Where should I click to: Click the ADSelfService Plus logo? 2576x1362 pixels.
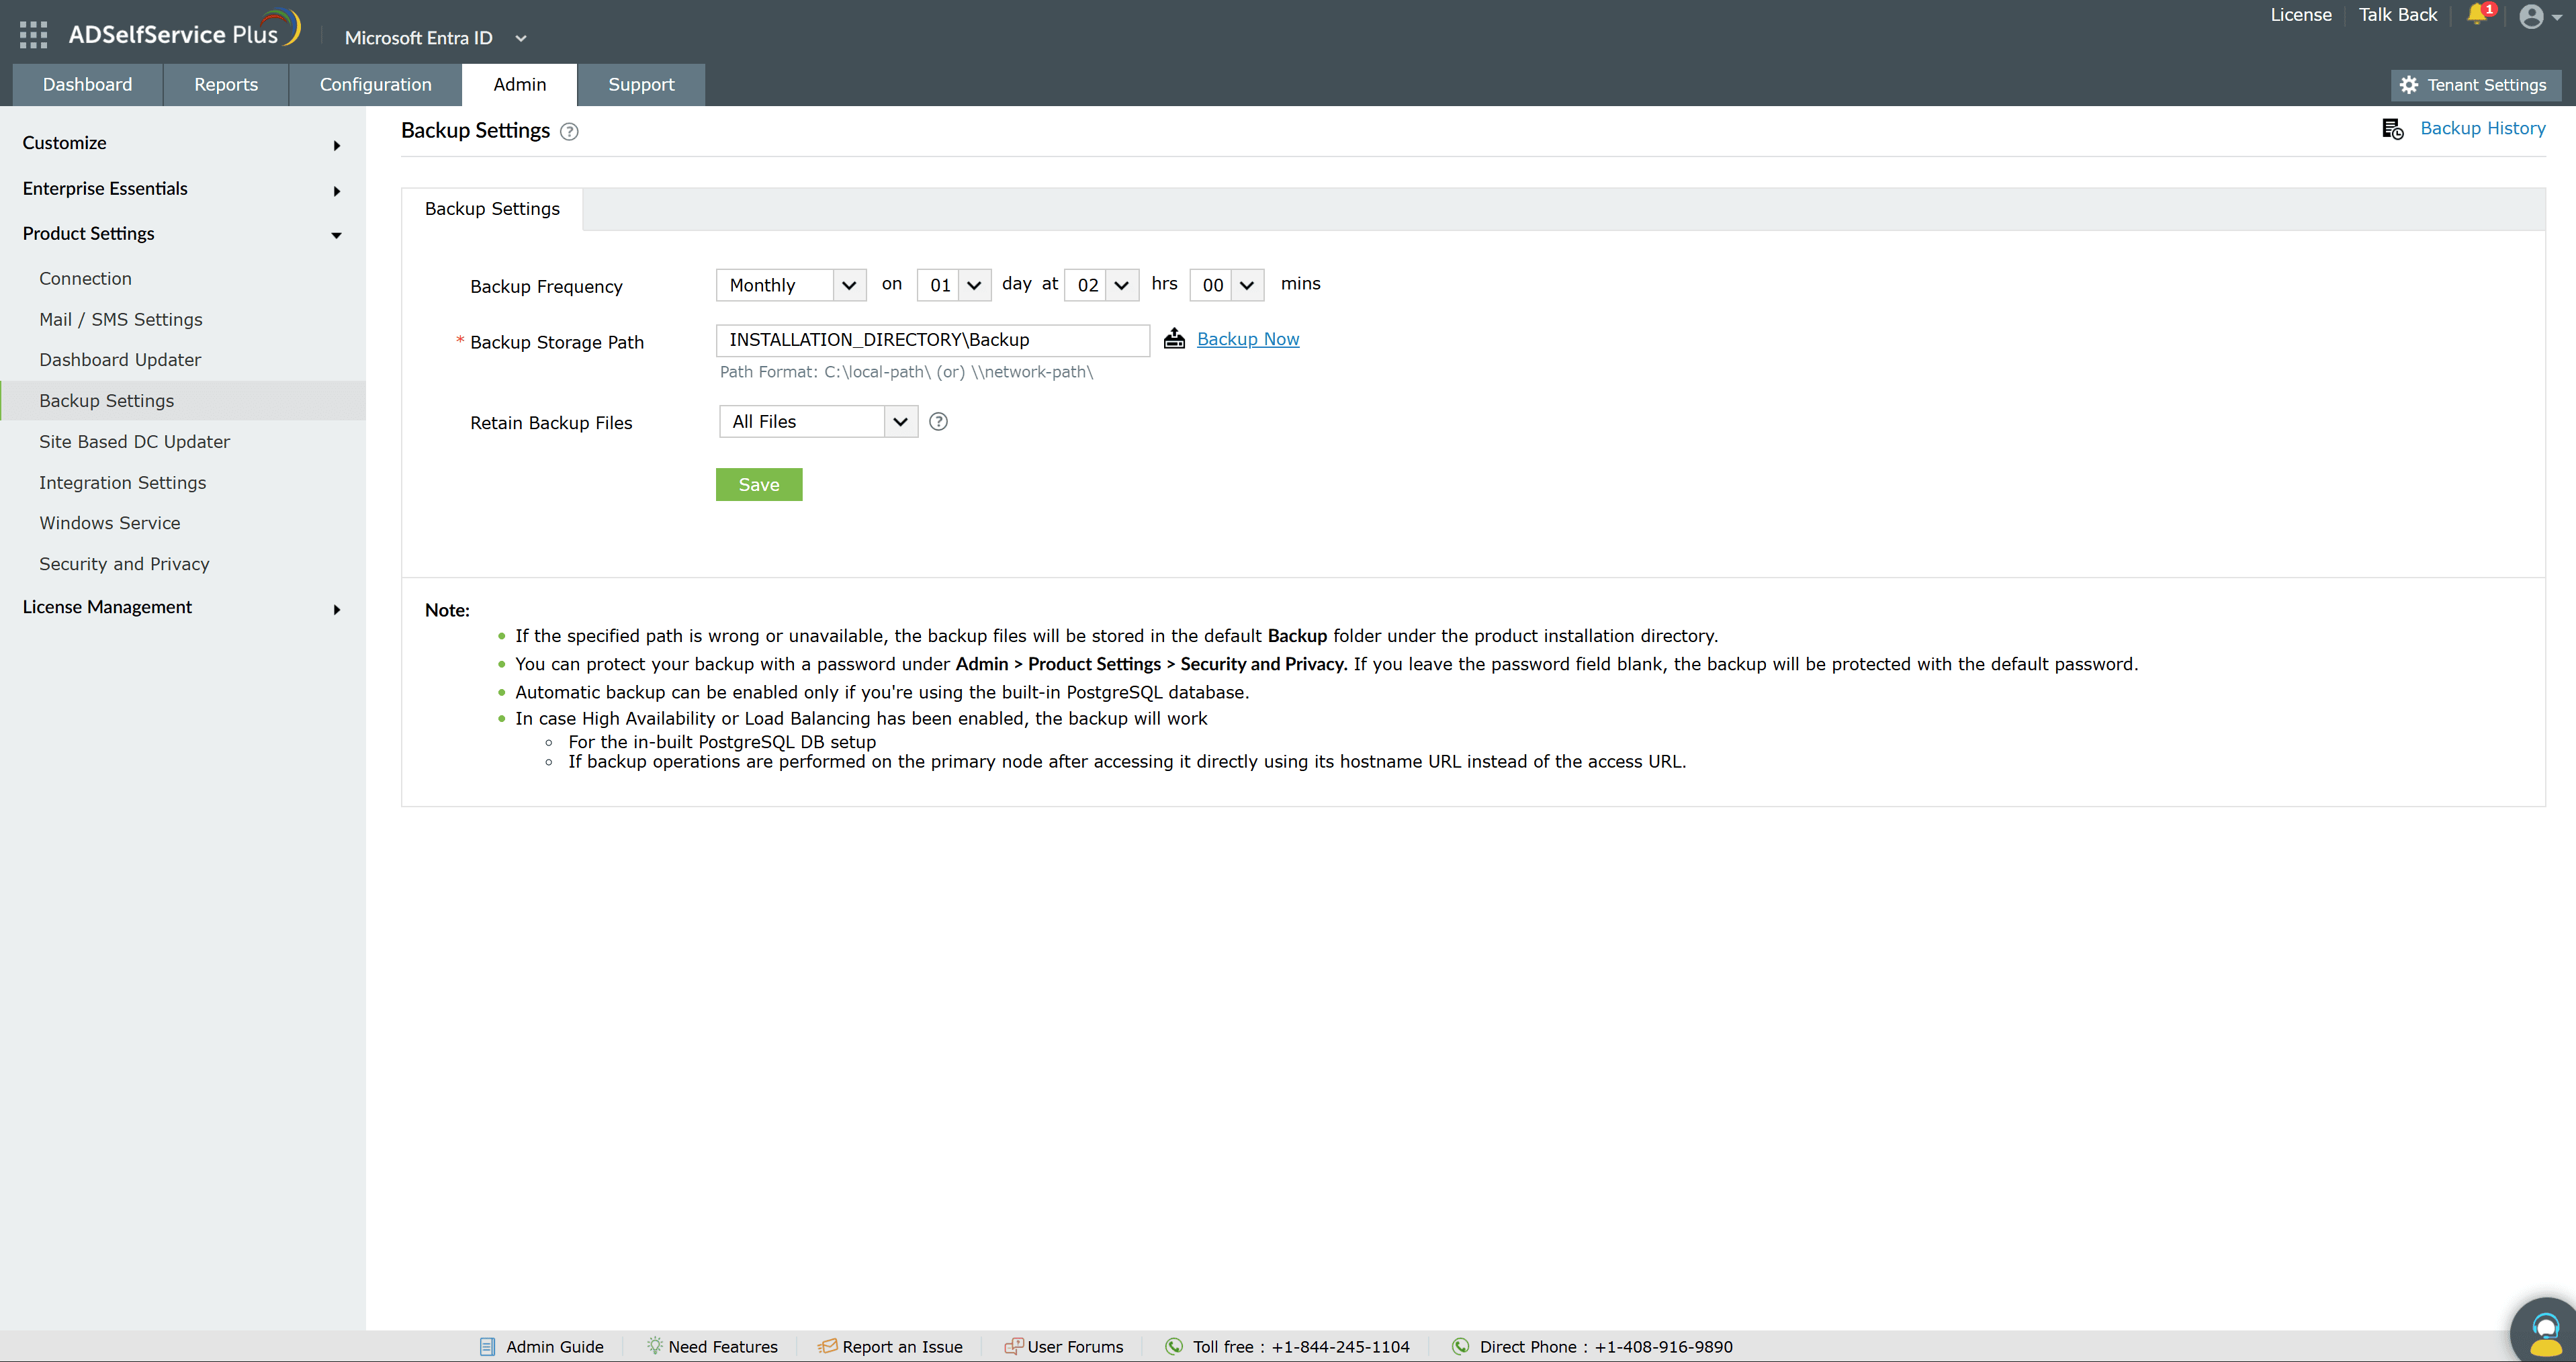(x=184, y=30)
